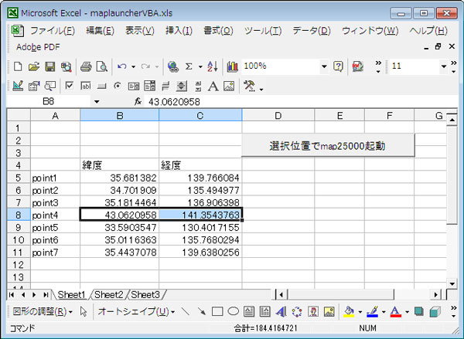Switch to the Sheet3 tab
The image size is (464, 339).
(x=145, y=295)
